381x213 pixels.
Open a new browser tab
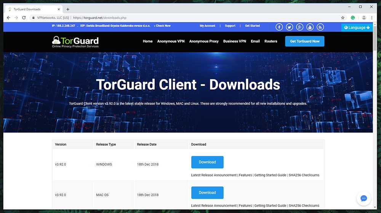[68, 9]
